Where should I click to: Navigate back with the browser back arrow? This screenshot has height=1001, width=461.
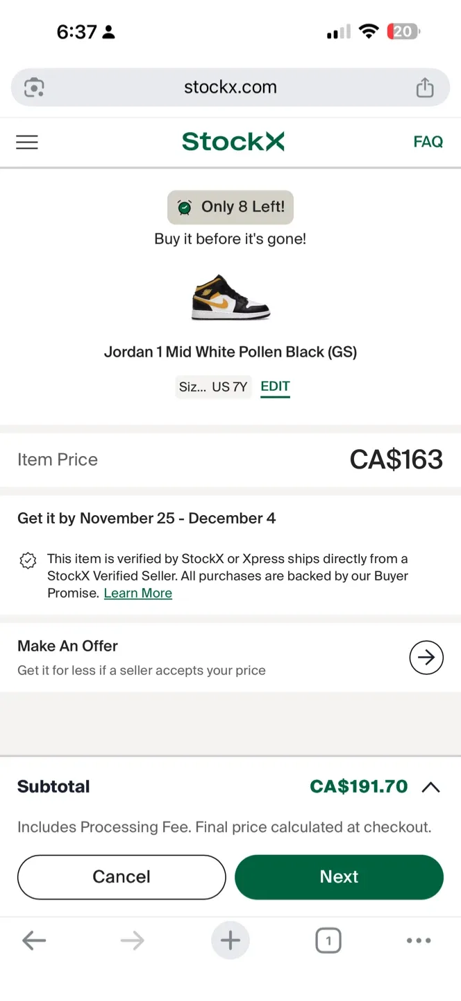[x=34, y=940]
